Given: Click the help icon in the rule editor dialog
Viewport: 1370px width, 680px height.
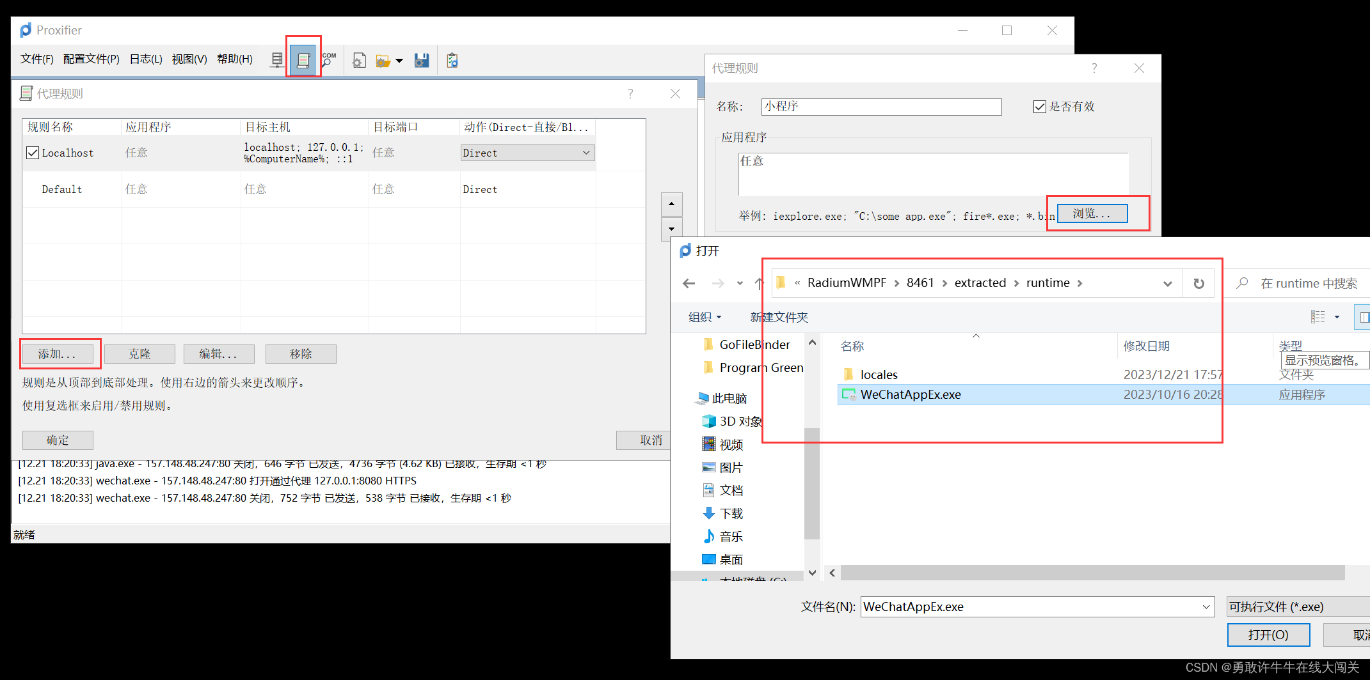Looking at the screenshot, I should point(1094,68).
